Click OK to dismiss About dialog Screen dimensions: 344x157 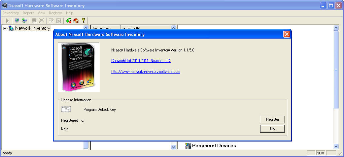pos(272,129)
